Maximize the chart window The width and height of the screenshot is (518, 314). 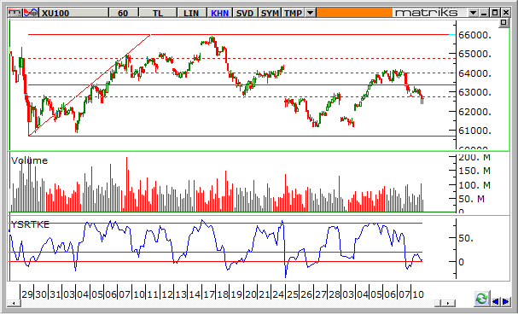click(495, 13)
